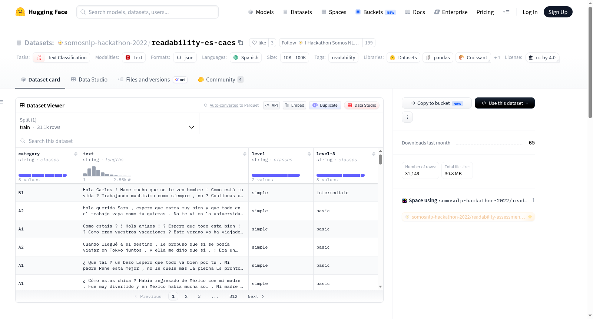Click the page vertical scrollbar
The image size is (593, 319).
[x=590, y=62]
